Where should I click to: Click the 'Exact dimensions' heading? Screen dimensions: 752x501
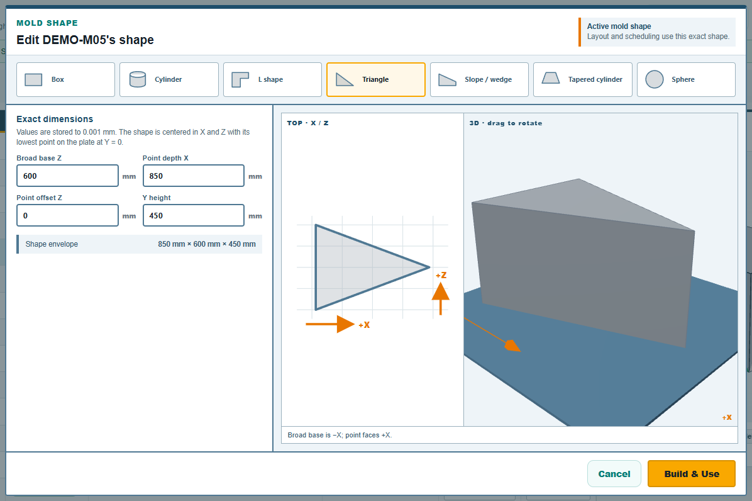55,119
